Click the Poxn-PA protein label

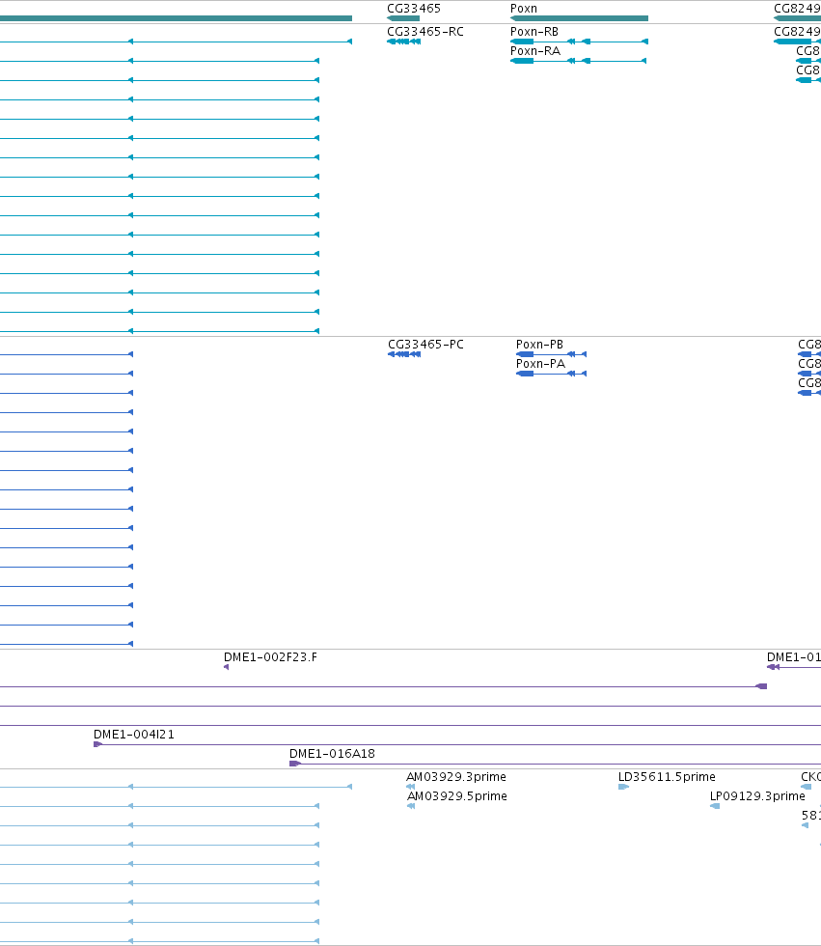click(540, 363)
